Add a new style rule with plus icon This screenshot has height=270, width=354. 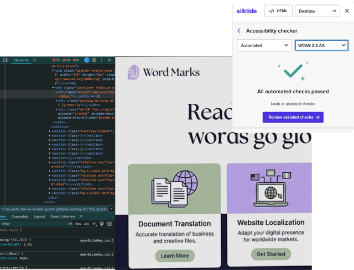point(95,224)
